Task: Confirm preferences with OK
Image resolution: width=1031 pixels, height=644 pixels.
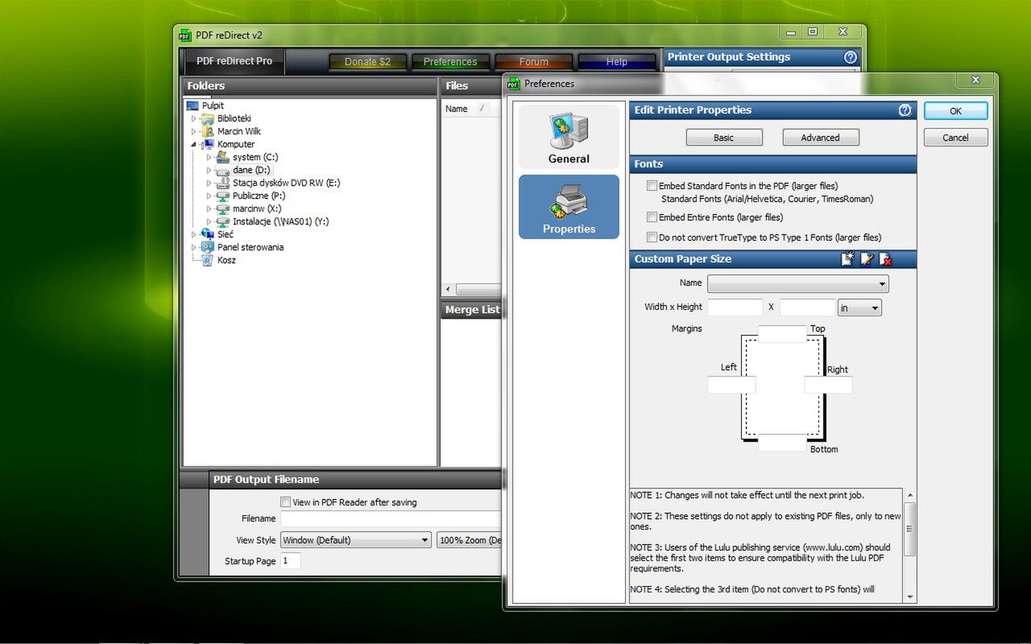Action: 955,111
